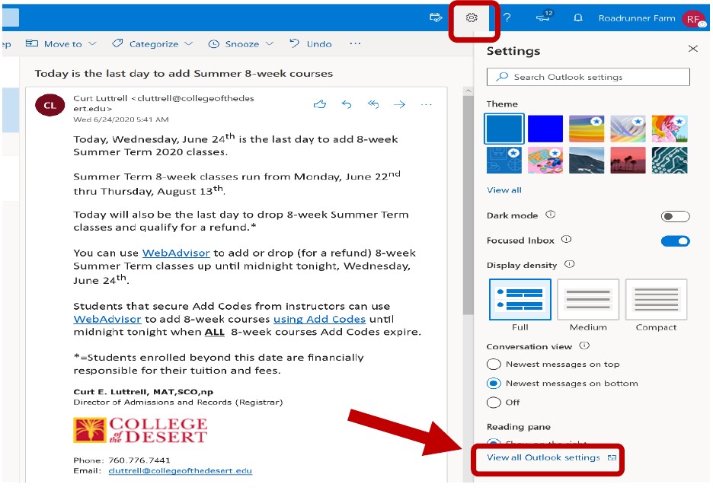
Task: Click the Search Outlook settings field
Action: 588,77
